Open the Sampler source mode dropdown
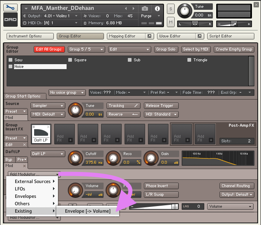This screenshot has width=261, height=225. click(48, 106)
